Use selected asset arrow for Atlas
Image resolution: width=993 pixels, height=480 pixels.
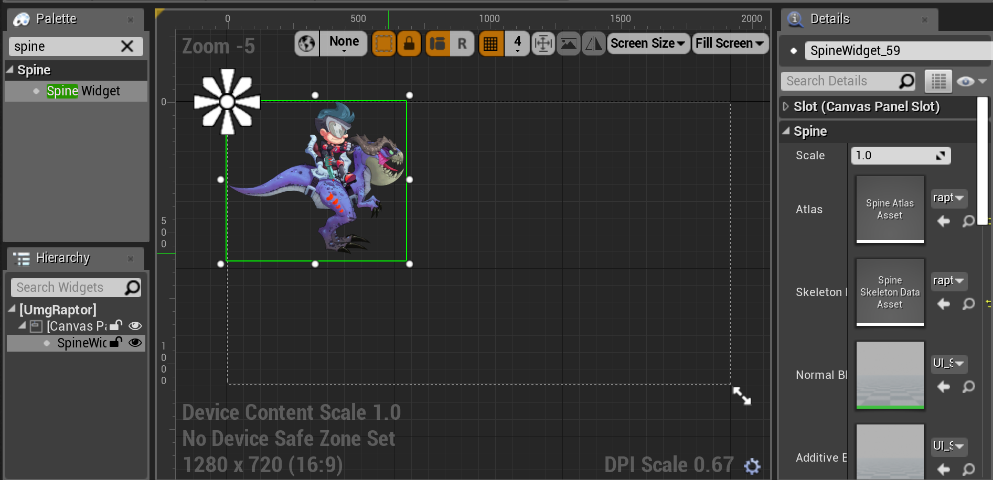click(944, 221)
